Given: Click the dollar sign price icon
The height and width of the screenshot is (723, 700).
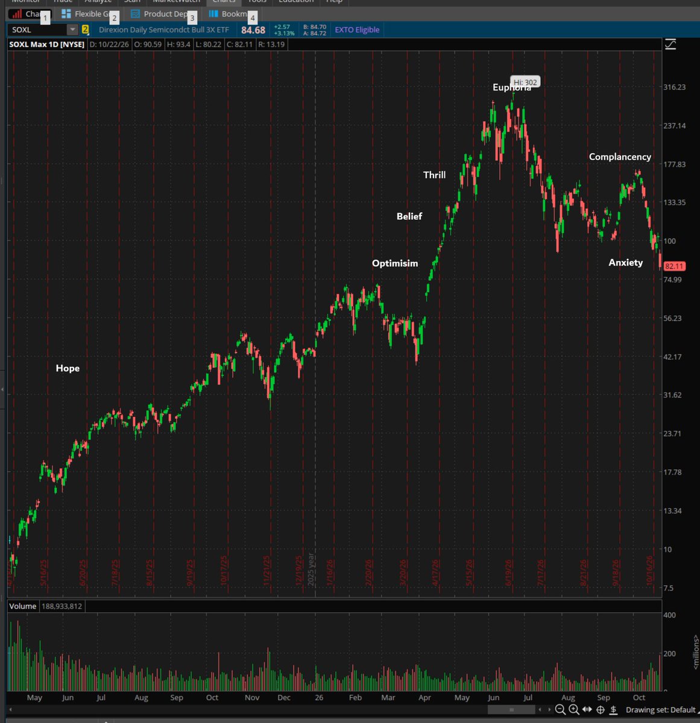Looking at the screenshot, I should (613, 710).
